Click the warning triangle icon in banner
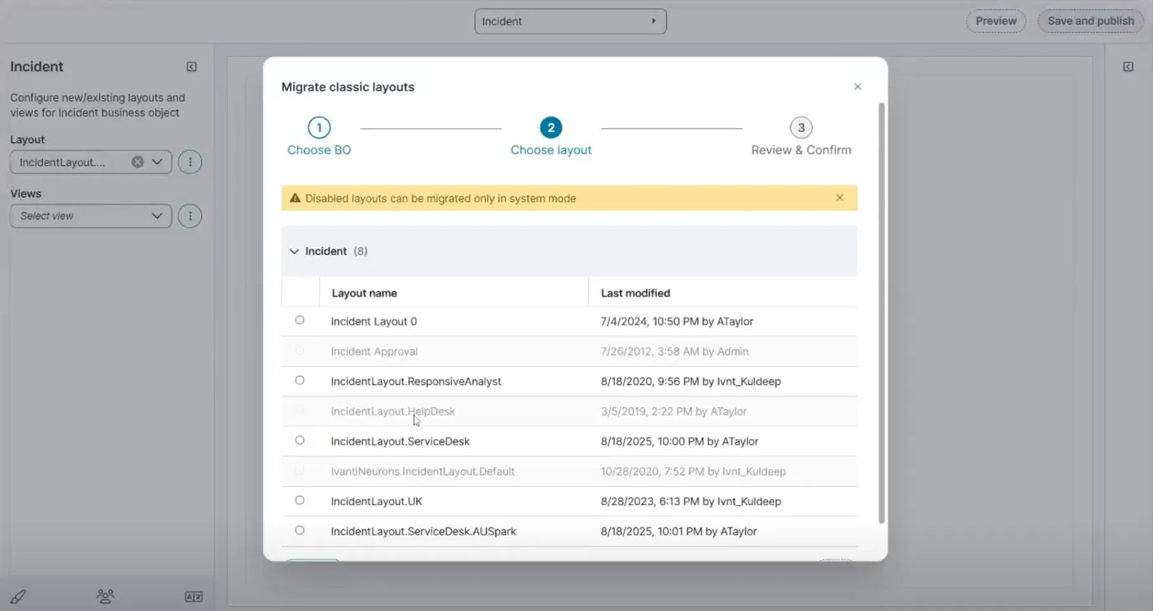The image size is (1153, 611). (x=295, y=198)
